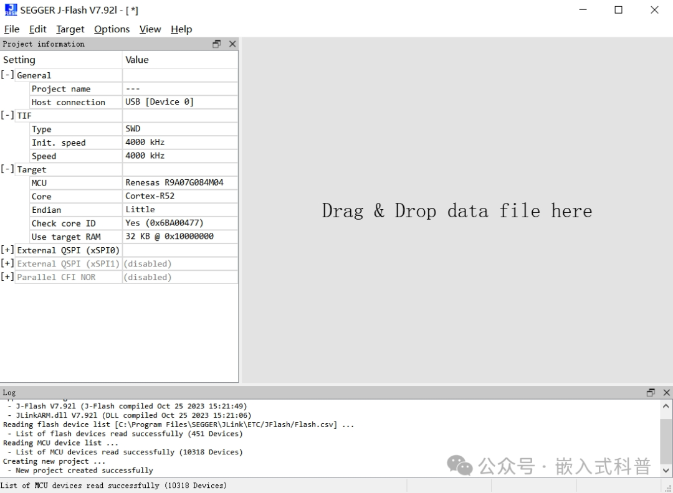Screen dimensions: 673x493
Task: Undock the Log panel
Action: (x=651, y=392)
